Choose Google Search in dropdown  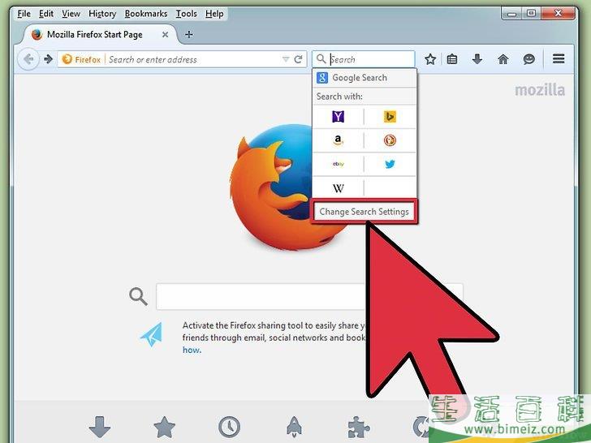[364, 78]
